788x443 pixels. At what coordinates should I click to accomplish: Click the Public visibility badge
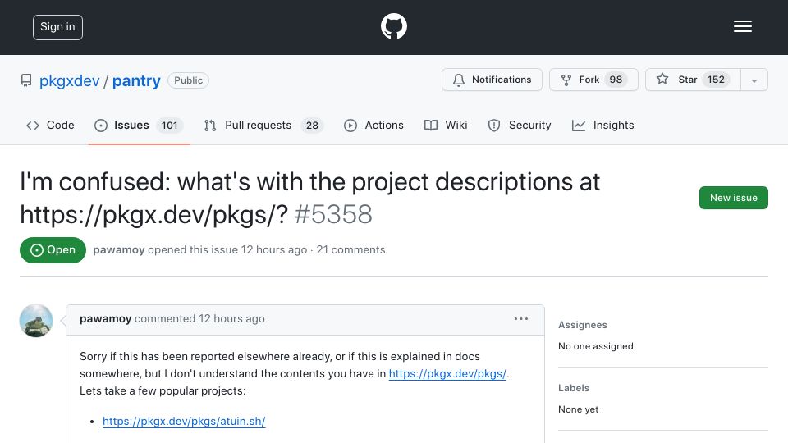click(x=189, y=80)
